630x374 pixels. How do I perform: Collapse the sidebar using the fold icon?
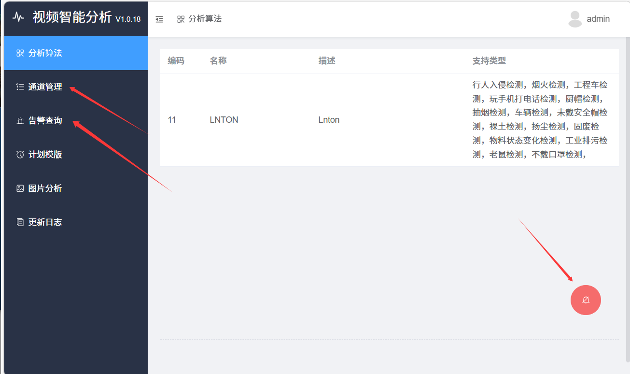click(159, 19)
